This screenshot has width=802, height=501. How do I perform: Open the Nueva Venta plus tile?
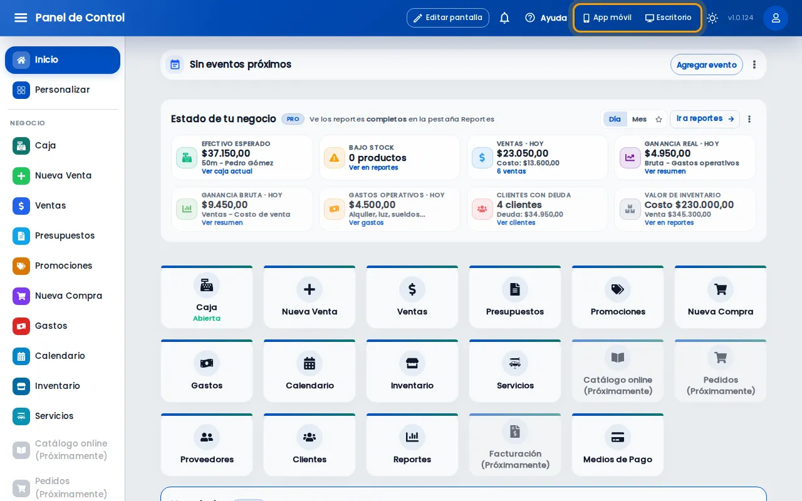click(310, 297)
